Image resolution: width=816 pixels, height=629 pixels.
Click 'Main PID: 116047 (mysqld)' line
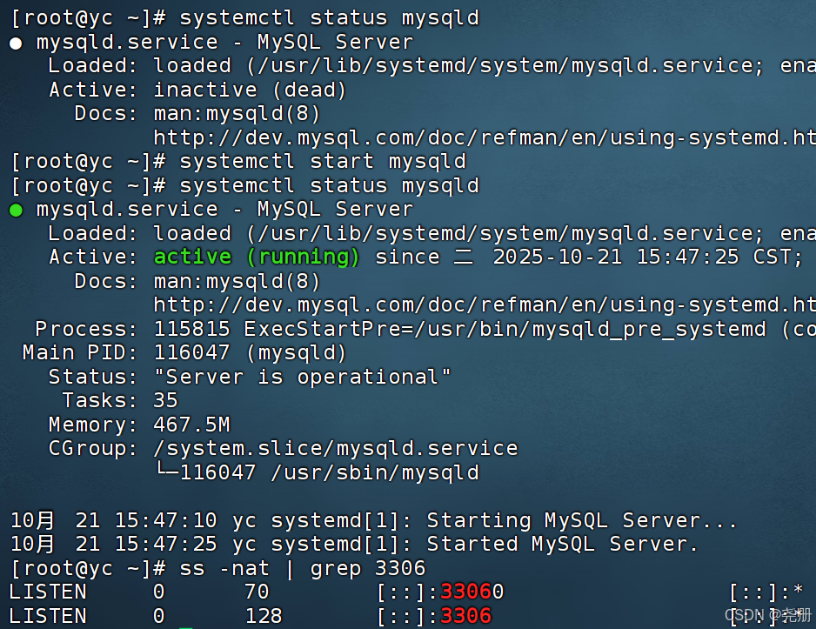(x=184, y=352)
